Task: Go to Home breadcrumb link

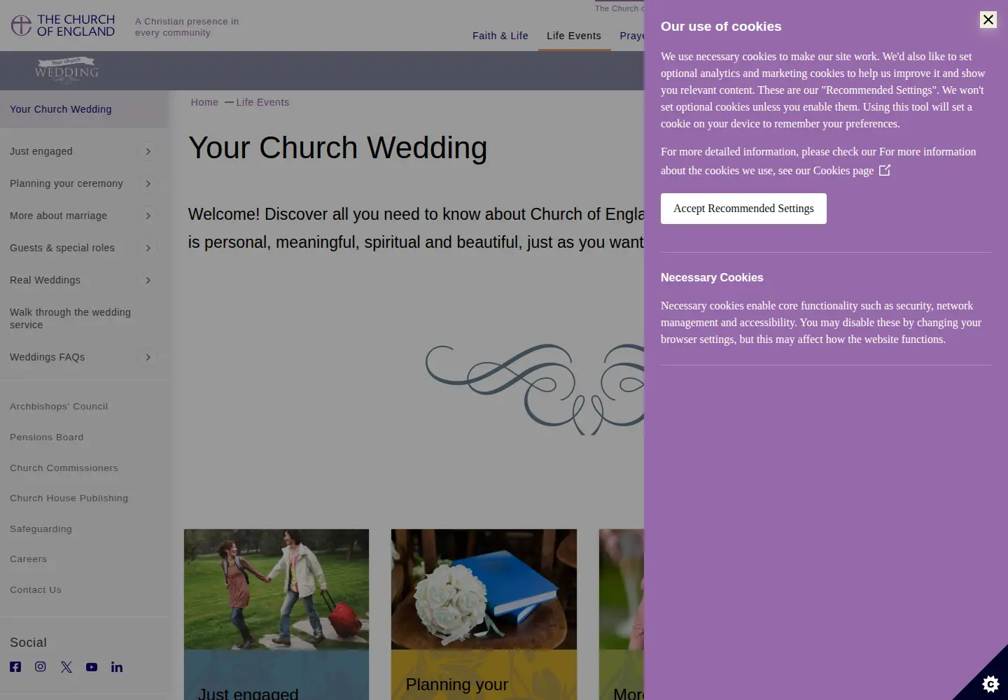Action: (204, 102)
